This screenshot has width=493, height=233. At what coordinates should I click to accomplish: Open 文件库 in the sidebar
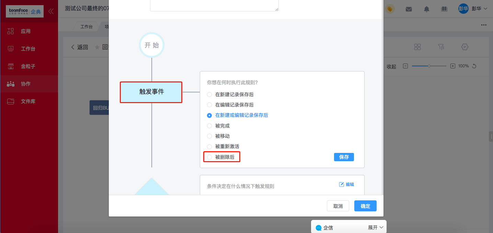coord(28,101)
